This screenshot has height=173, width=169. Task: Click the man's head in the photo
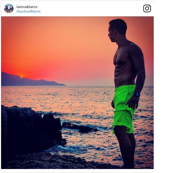pos(117,30)
